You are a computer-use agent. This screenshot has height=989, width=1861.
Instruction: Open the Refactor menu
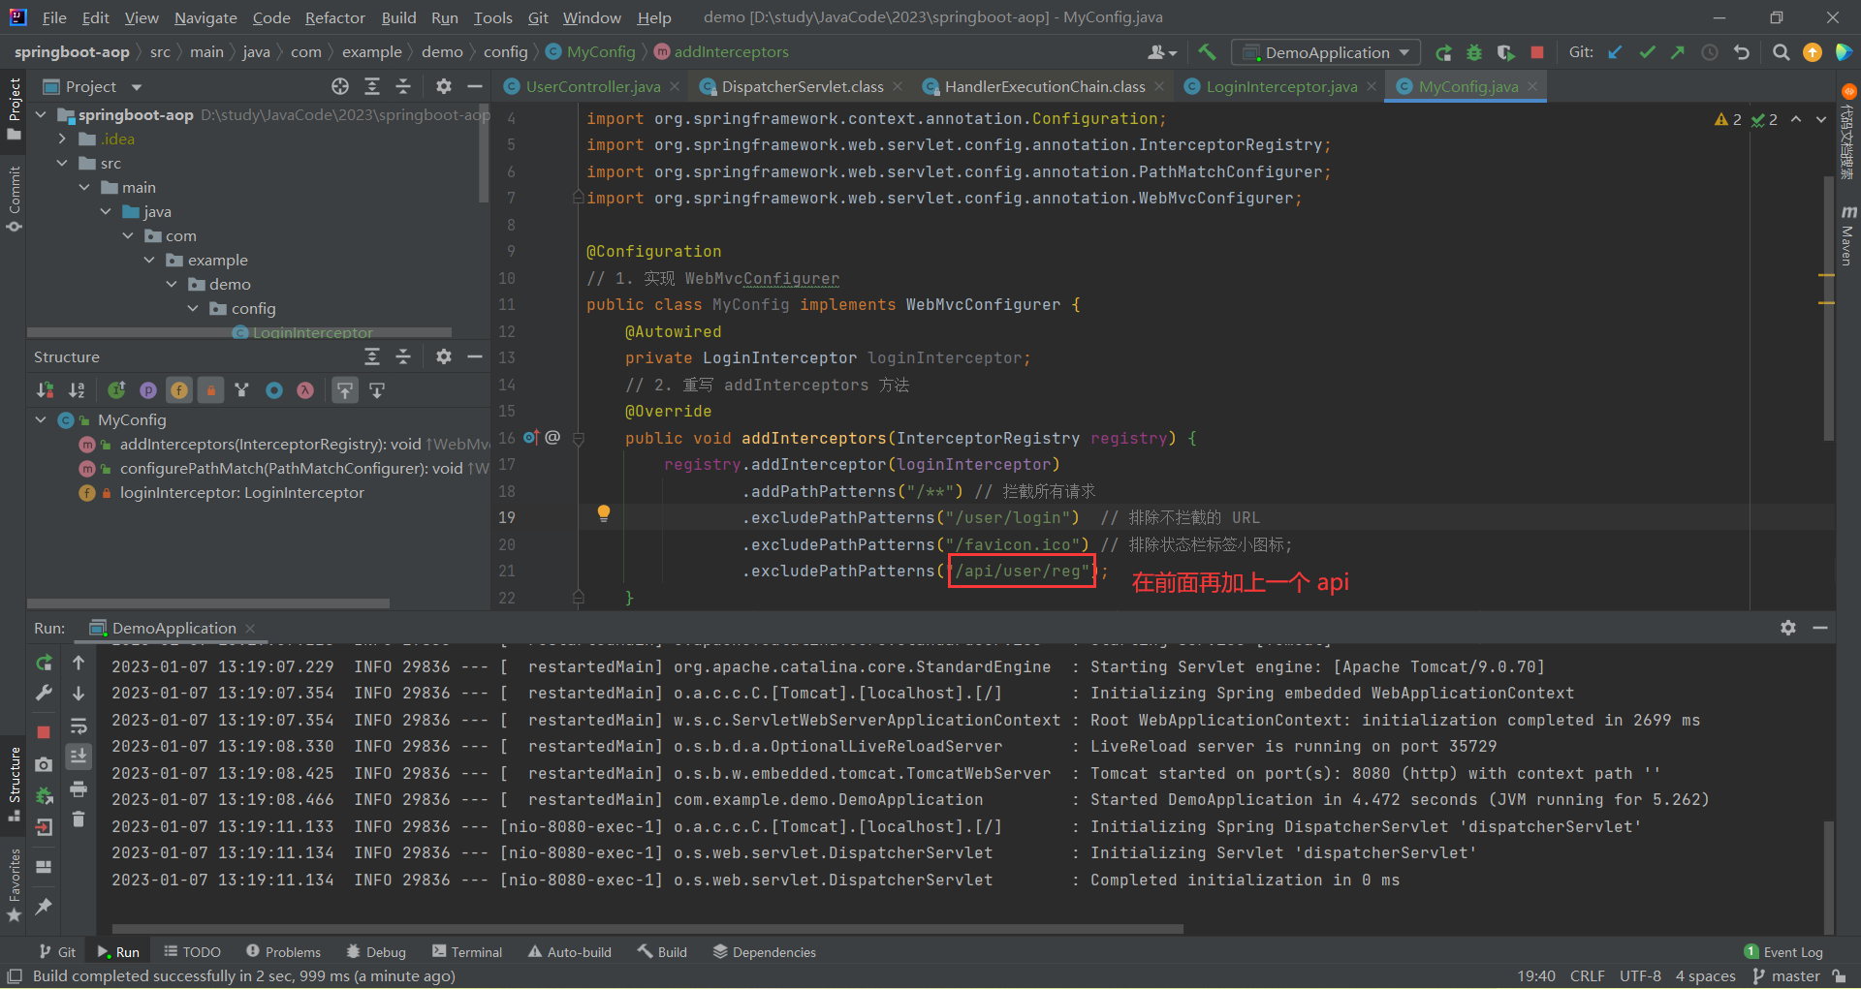click(334, 17)
